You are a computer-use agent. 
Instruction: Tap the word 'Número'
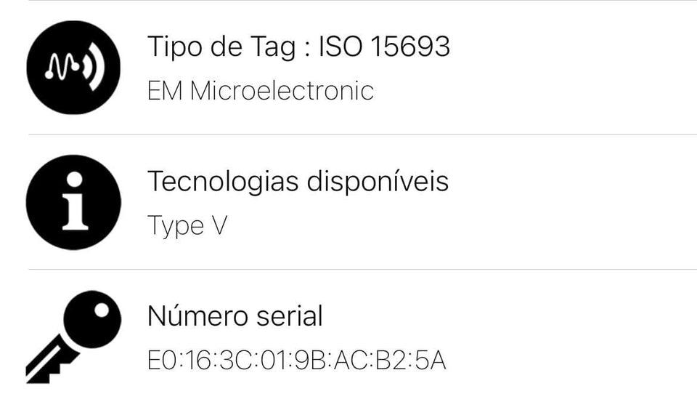[197, 315]
